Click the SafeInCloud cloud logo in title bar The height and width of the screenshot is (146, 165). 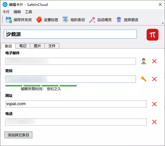click(x=5, y=4)
